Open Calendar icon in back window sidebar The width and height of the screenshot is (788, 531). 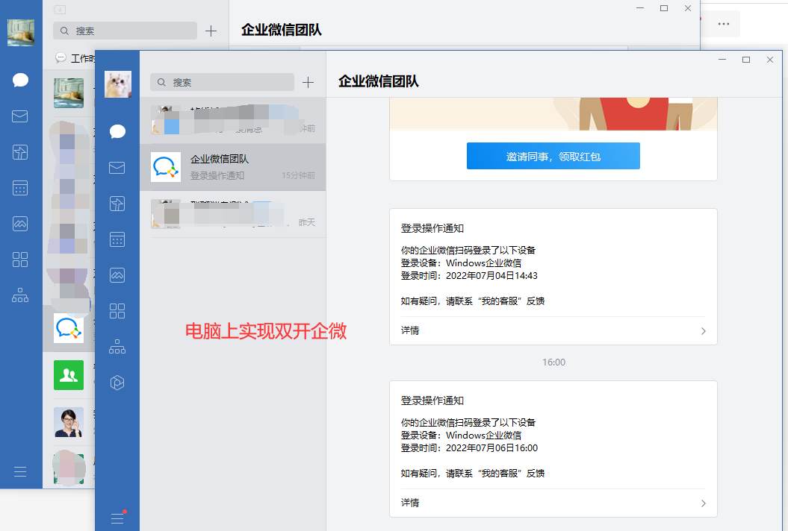click(x=20, y=188)
